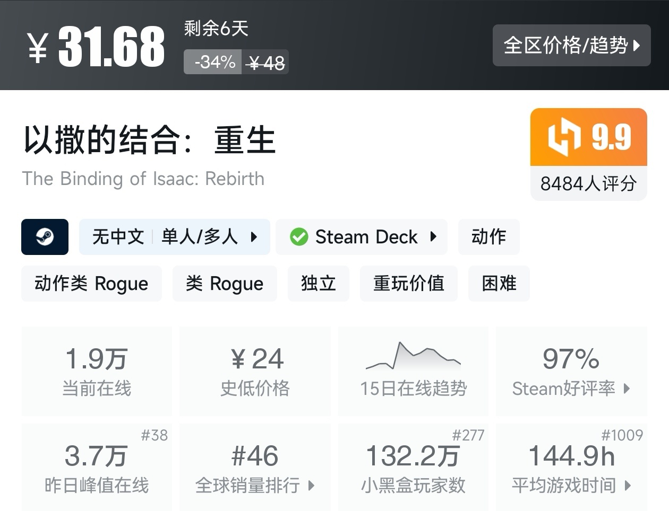Open the global sales ranking arrow
Screen dimensions: 669x511
coord(311,485)
